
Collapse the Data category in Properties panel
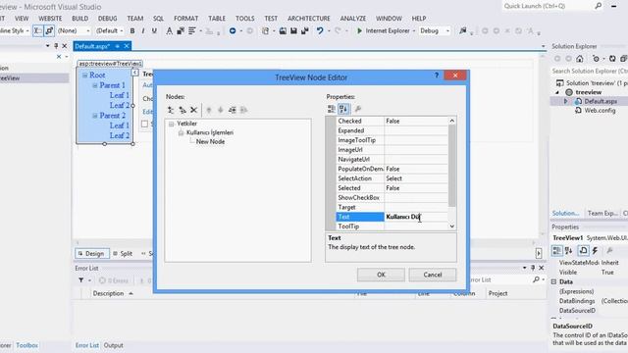553,281
